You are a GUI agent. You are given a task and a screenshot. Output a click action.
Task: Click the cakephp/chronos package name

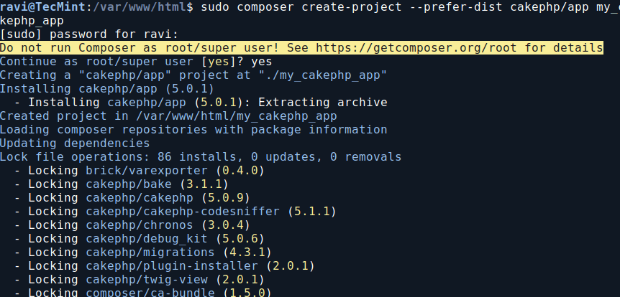(140, 225)
